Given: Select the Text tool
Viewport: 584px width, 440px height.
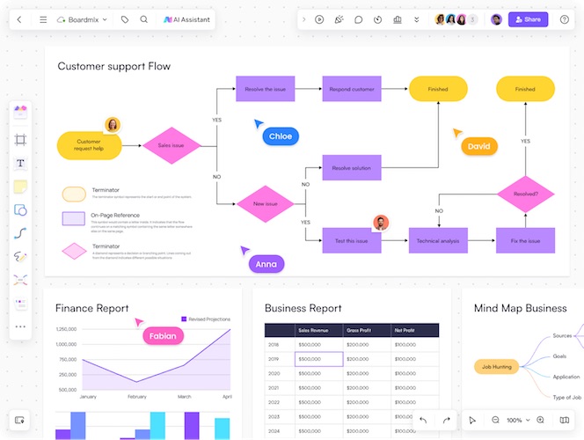Looking at the screenshot, I should [x=20, y=164].
